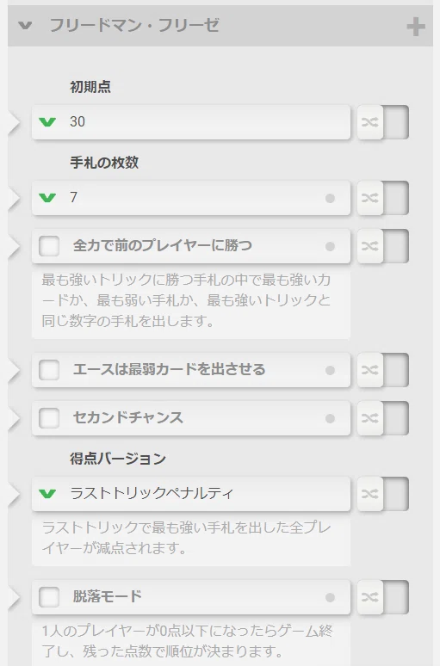Click shuffle icon beside 脱落モード
440x666 pixels.
(x=370, y=597)
